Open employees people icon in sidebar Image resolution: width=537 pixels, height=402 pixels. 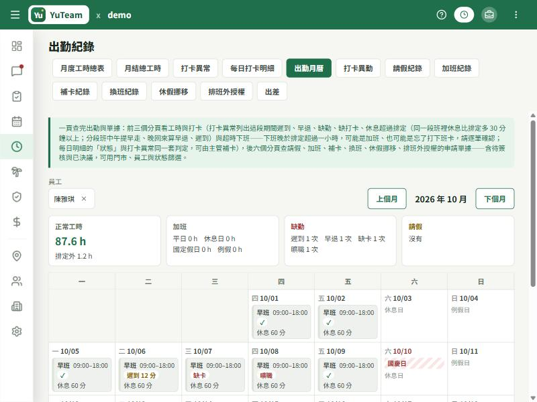[x=17, y=281]
